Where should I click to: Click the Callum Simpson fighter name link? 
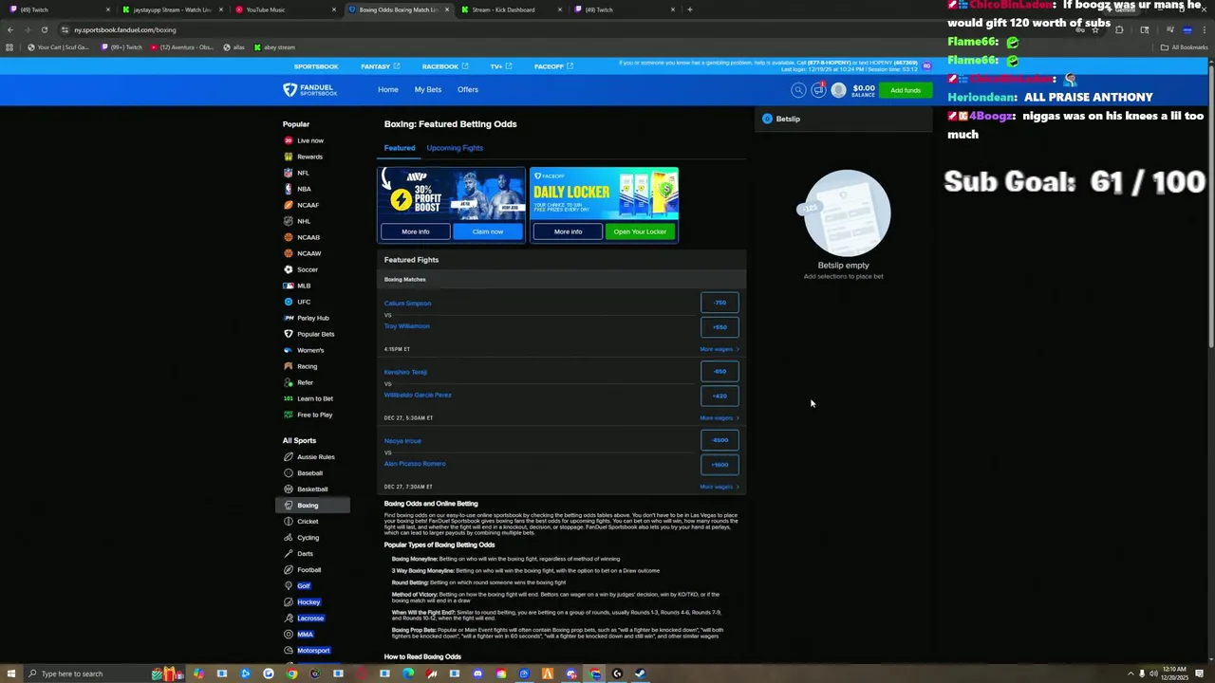(x=407, y=304)
